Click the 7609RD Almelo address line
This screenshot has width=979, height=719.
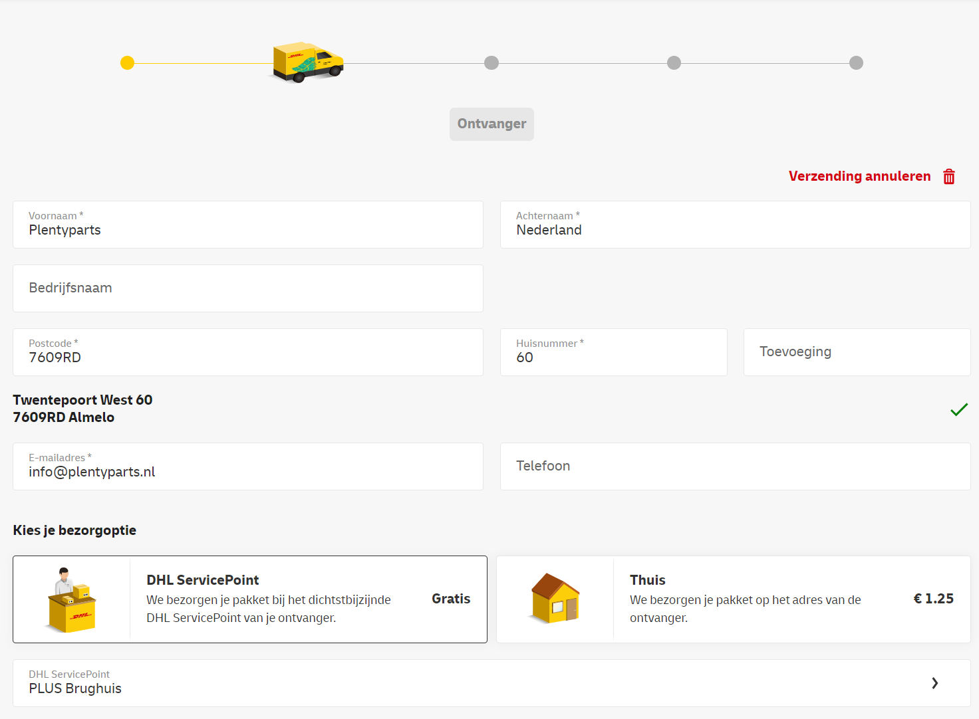pos(63,417)
